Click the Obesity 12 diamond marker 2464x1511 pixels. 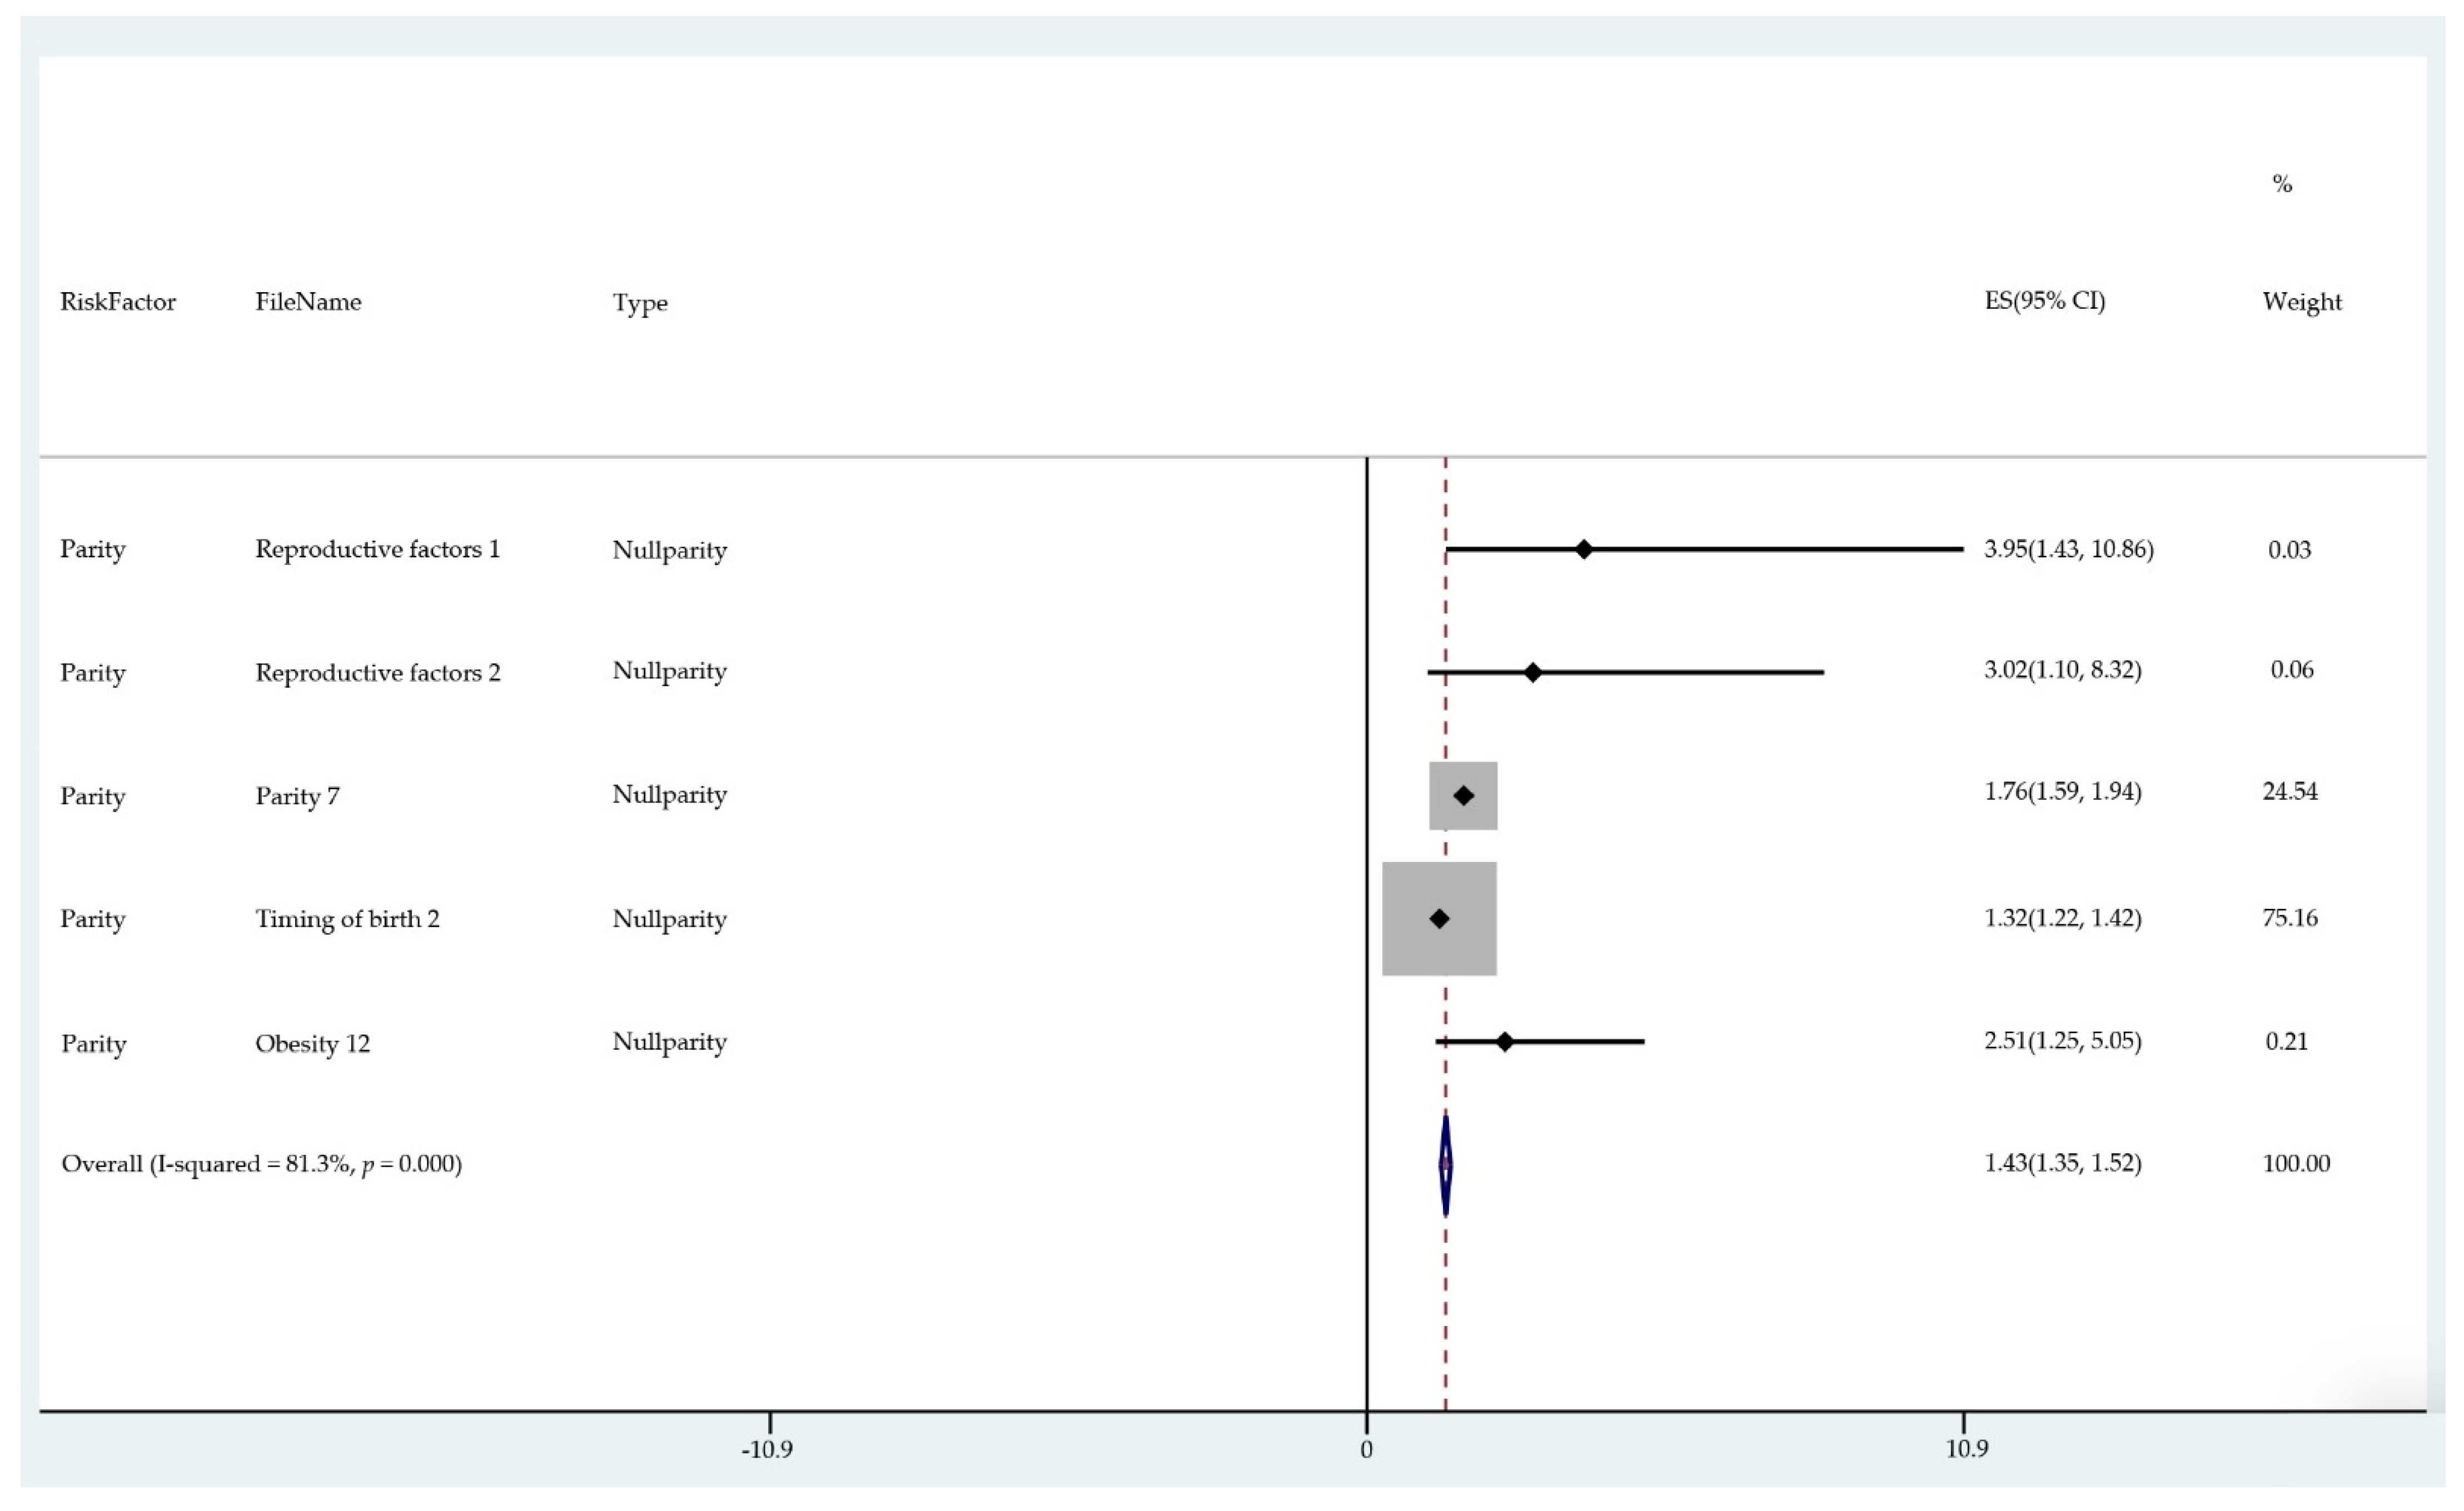click(1504, 1042)
